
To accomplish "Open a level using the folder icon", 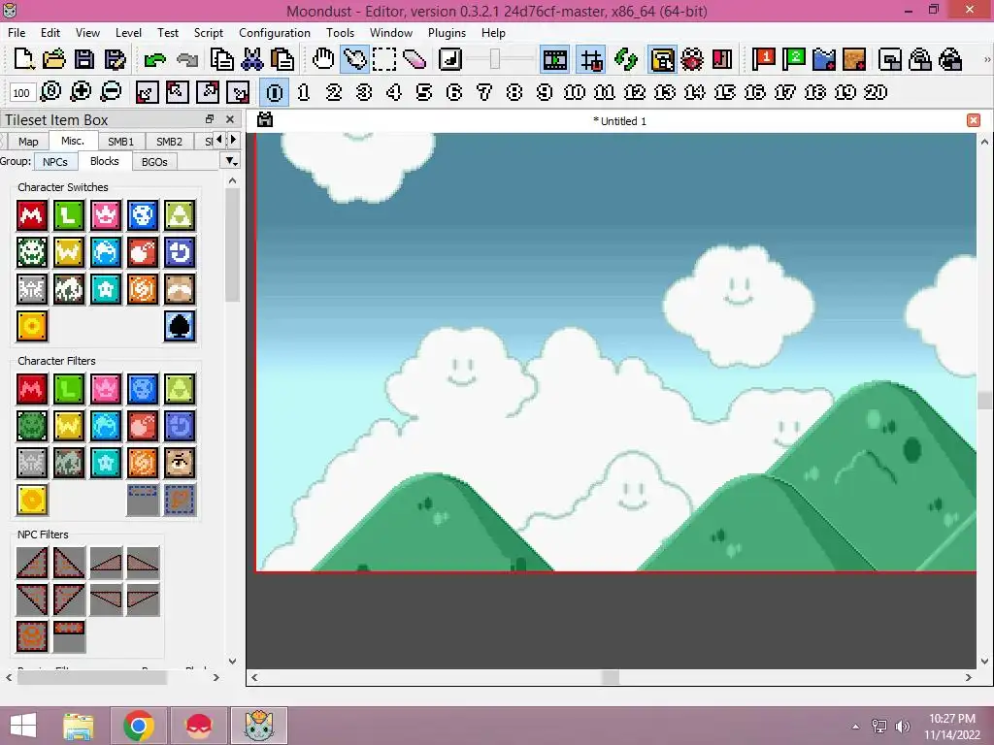I will (x=54, y=59).
